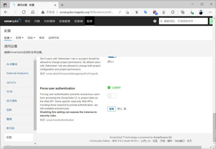Viewport: 216px width, 149px height.
Task: Click the category list scrollbar thumb
Action: [x=35, y=95]
